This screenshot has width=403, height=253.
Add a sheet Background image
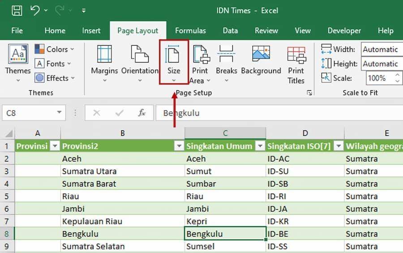point(261,60)
